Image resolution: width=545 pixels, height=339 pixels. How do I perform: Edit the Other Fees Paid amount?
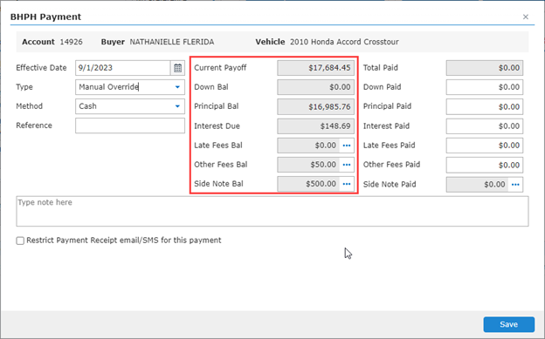click(485, 166)
